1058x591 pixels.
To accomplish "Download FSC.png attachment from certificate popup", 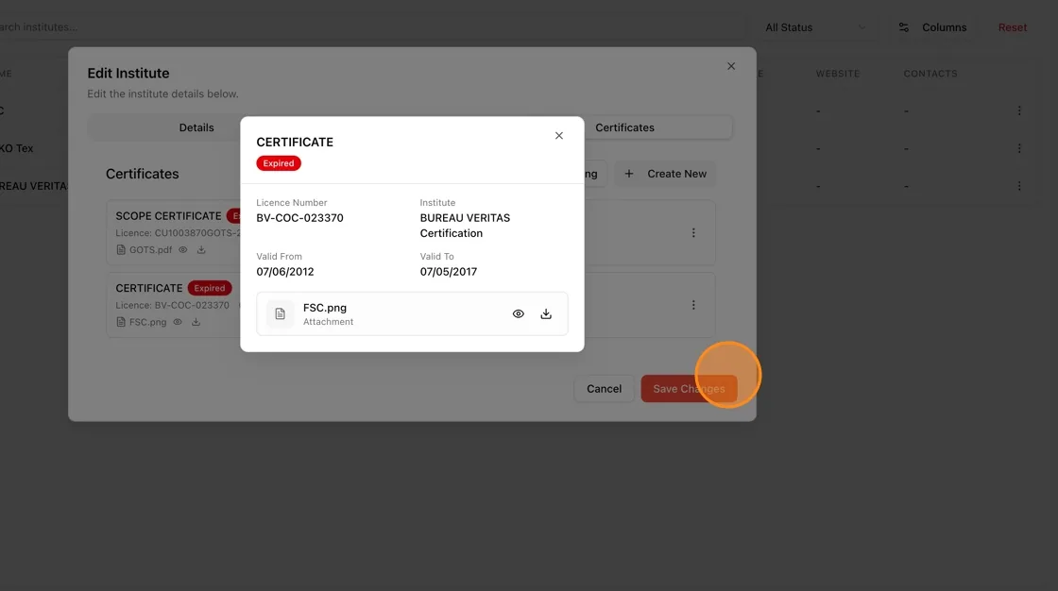I will 546,313.
